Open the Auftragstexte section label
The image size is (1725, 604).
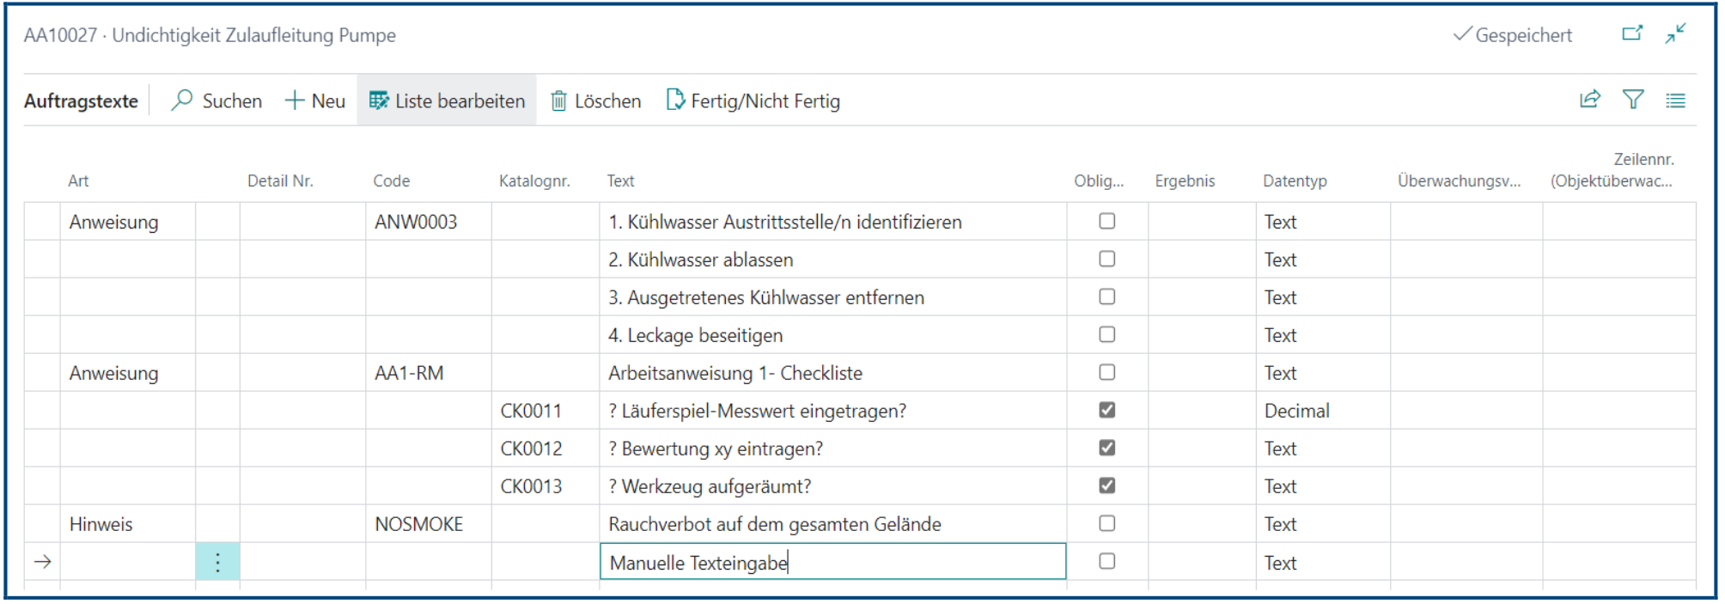81,101
